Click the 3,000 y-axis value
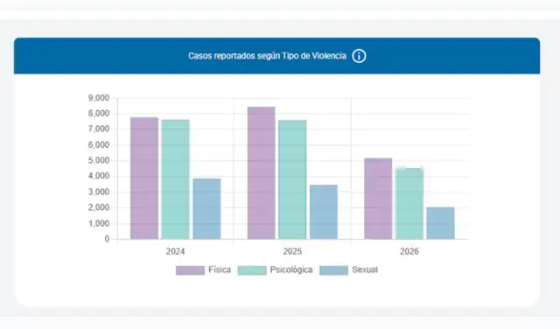This screenshot has width=560, height=329. pos(99,192)
